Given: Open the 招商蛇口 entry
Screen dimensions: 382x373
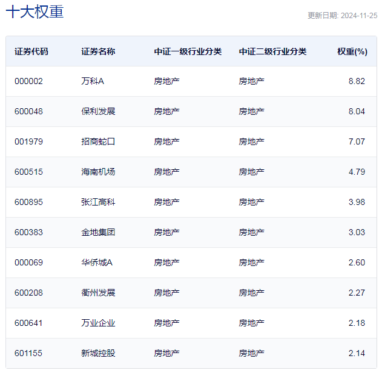Looking at the screenshot, I should tap(98, 141).
